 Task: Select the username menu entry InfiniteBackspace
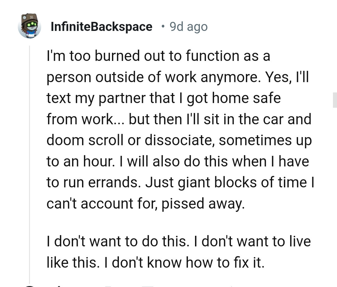click(x=101, y=26)
